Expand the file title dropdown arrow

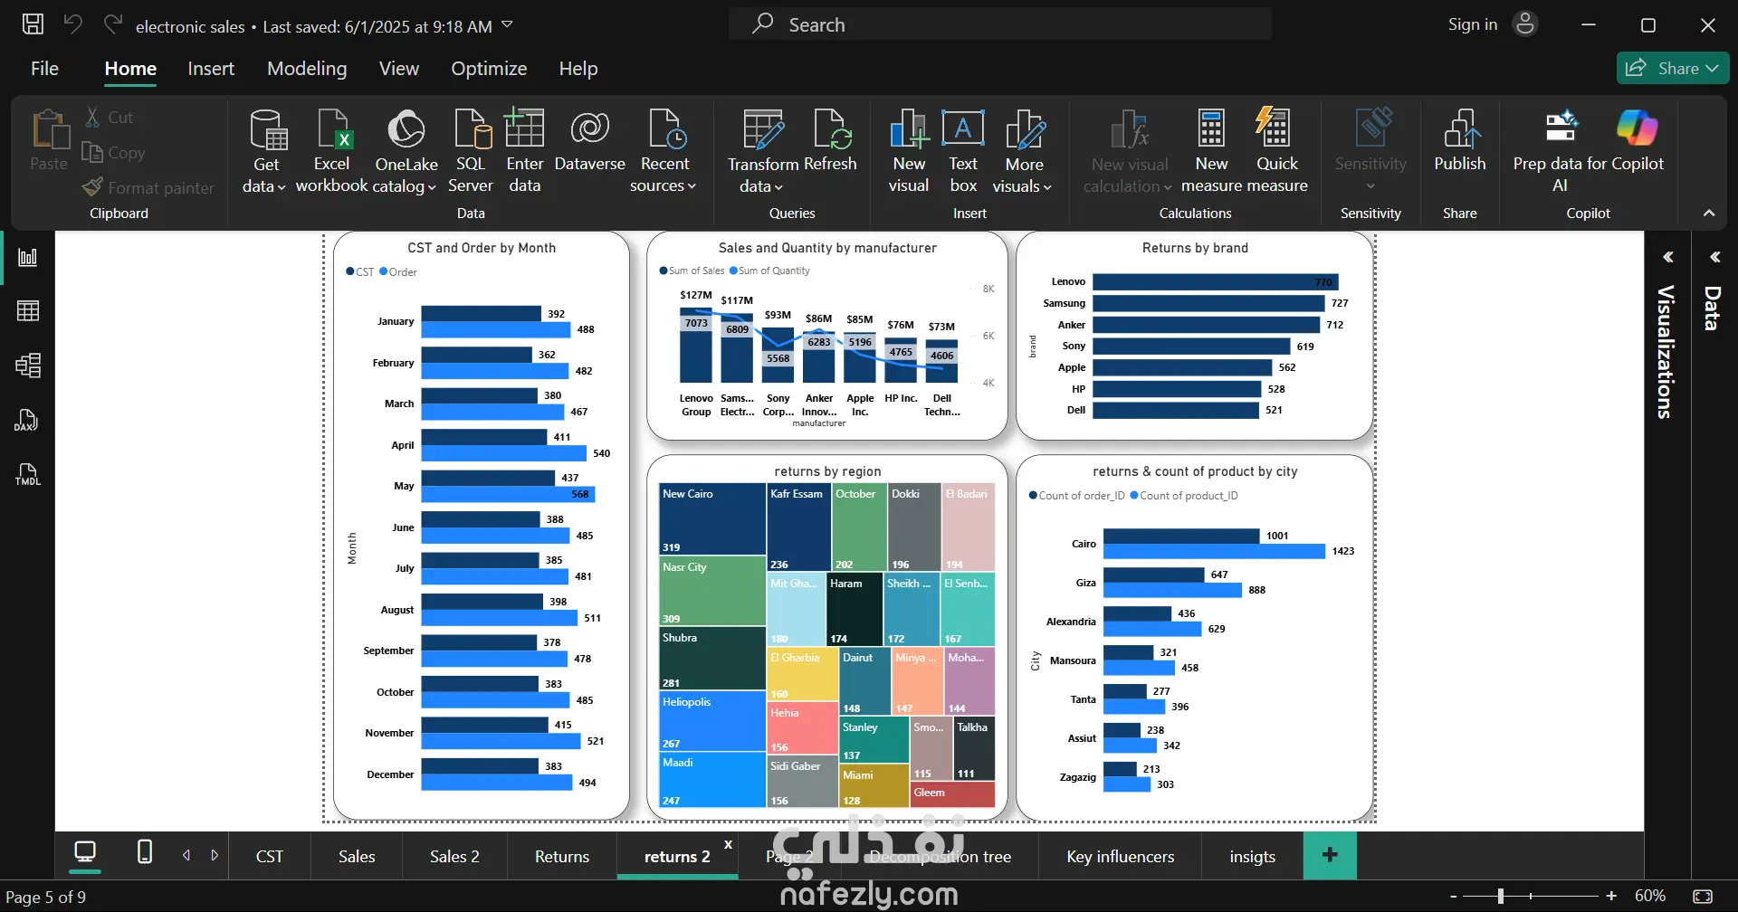(x=507, y=24)
